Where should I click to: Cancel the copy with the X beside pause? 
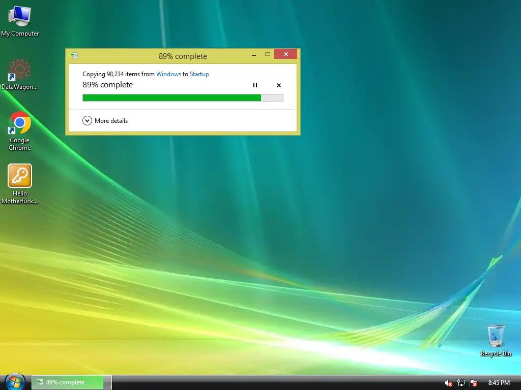click(x=279, y=85)
